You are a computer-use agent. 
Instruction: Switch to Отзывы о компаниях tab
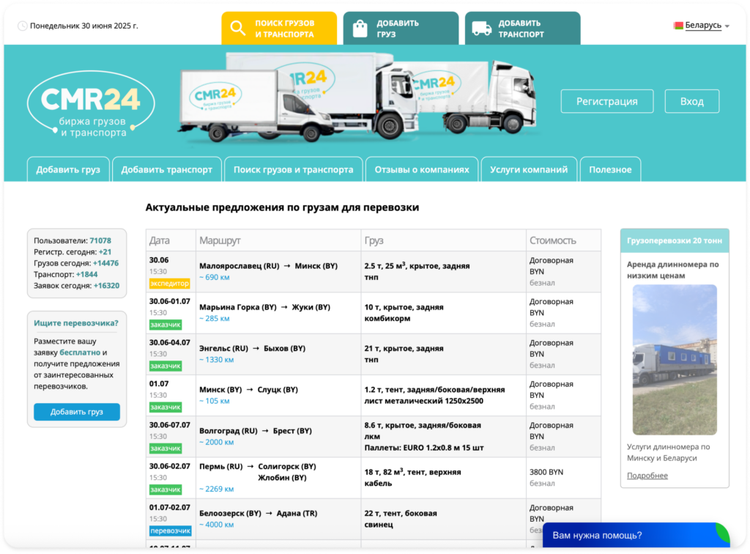coord(421,169)
